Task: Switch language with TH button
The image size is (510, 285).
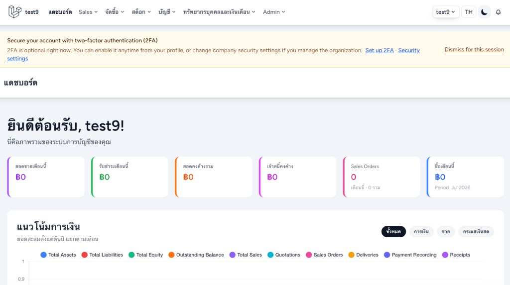Action: (468, 12)
